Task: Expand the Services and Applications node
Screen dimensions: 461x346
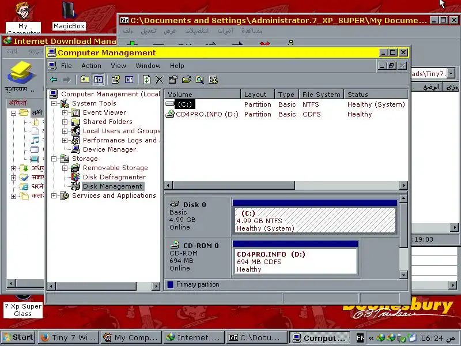Action: coord(54,195)
